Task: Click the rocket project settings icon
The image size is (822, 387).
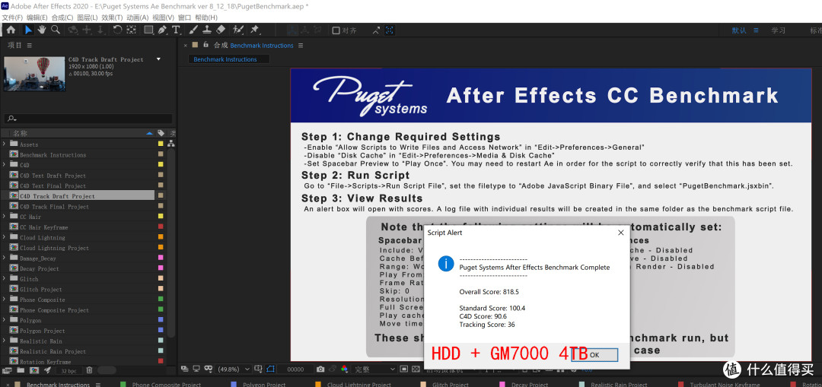Action: [48, 370]
